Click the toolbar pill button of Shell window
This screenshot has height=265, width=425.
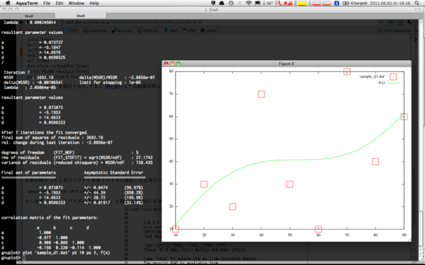click(417, 10)
